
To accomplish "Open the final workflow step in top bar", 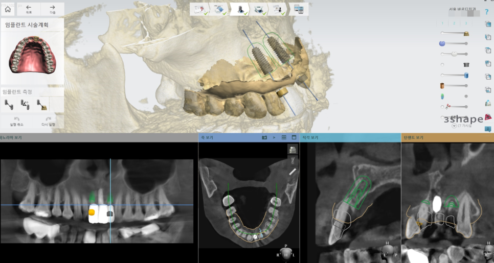I will (x=298, y=9).
